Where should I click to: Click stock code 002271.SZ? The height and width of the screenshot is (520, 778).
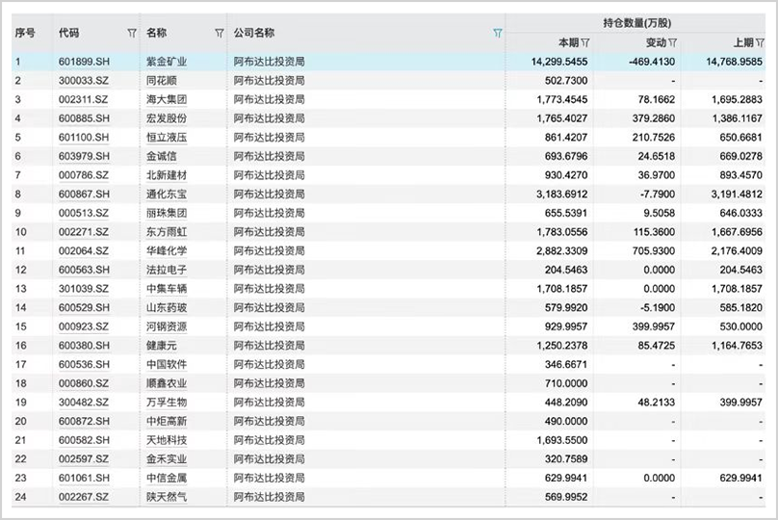84,232
